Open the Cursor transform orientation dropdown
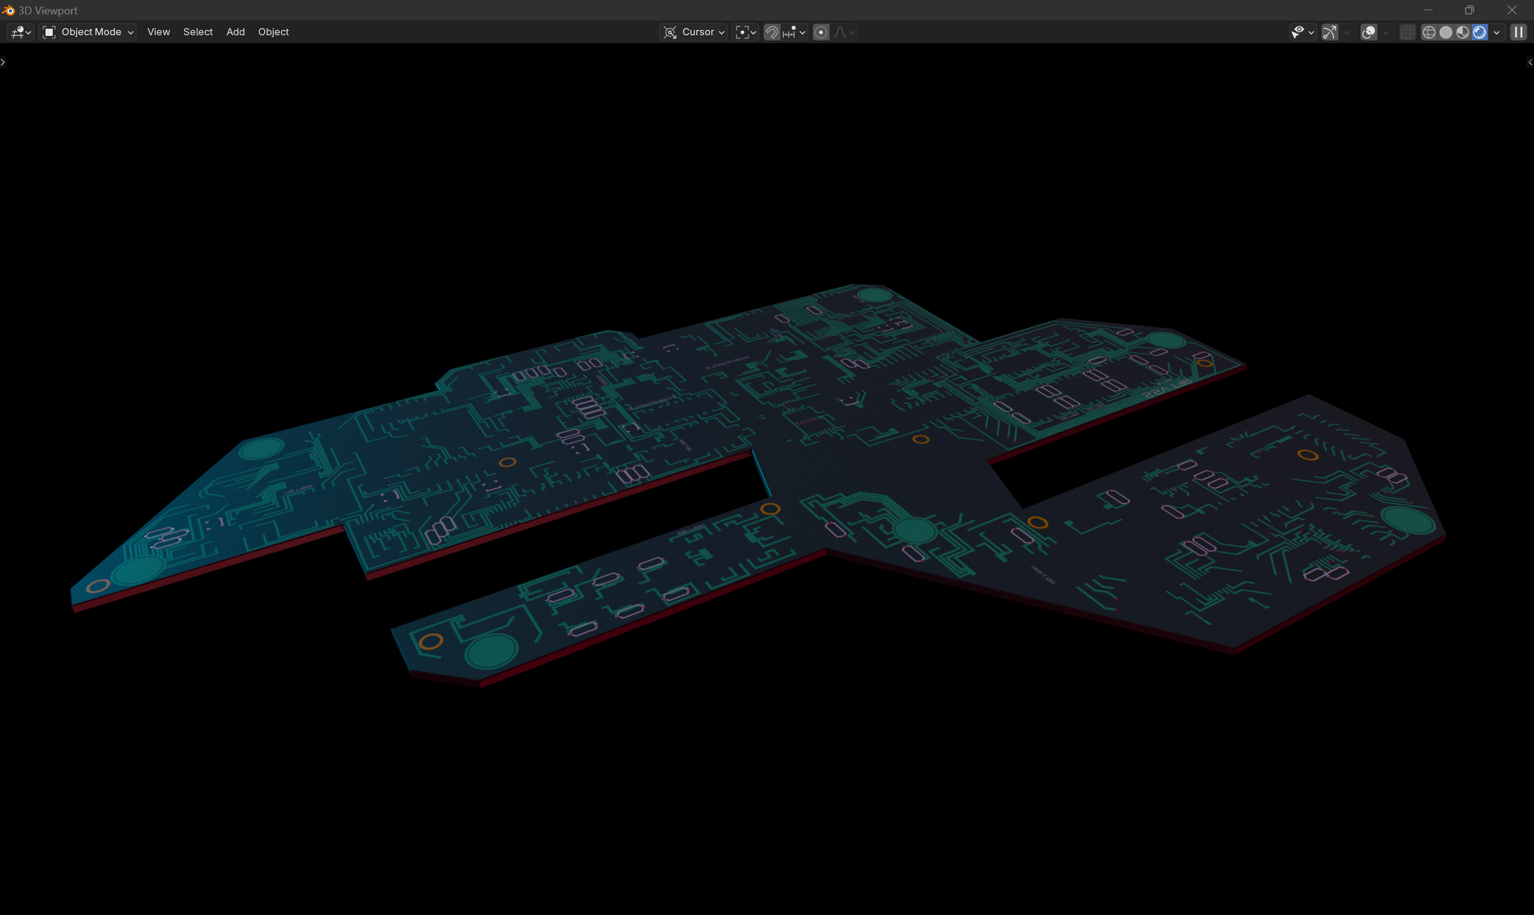 (x=693, y=32)
